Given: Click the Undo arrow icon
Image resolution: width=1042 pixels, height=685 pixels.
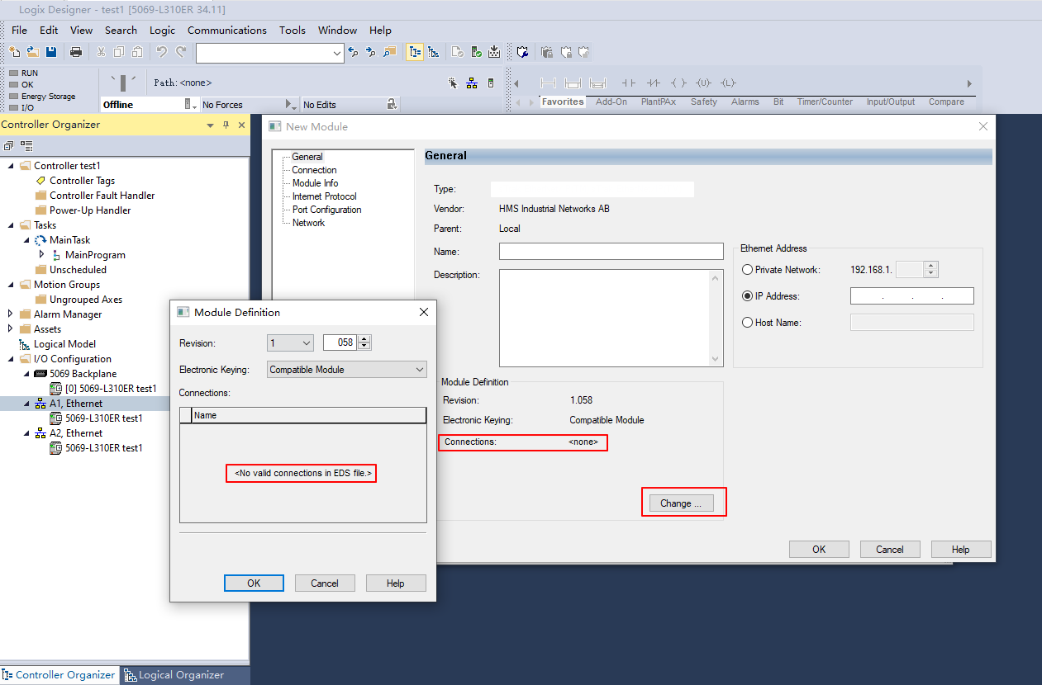Looking at the screenshot, I should pos(162,52).
